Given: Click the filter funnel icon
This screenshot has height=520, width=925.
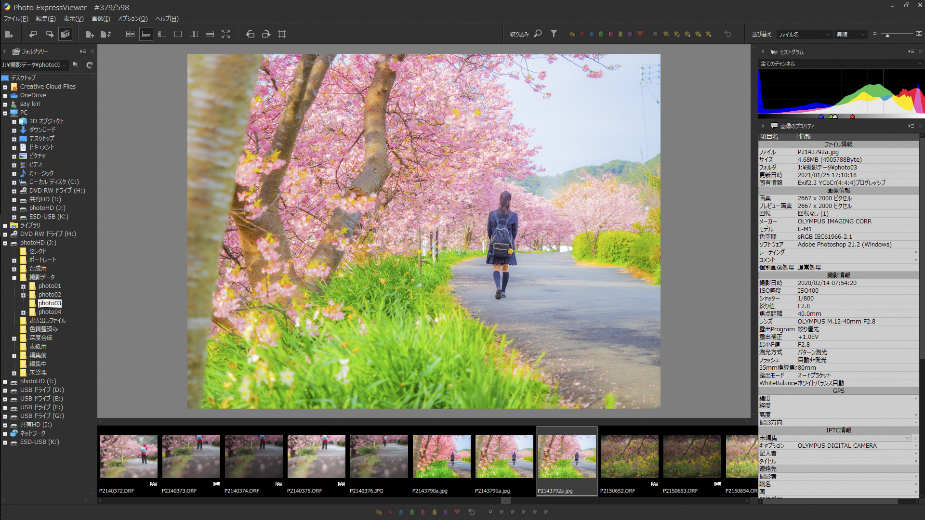Looking at the screenshot, I should pos(554,34).
